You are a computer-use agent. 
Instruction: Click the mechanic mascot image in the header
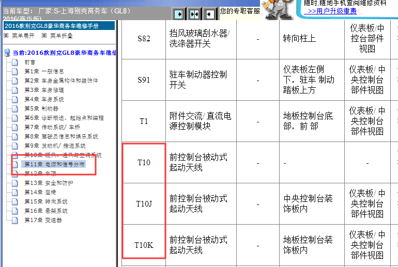277,10
